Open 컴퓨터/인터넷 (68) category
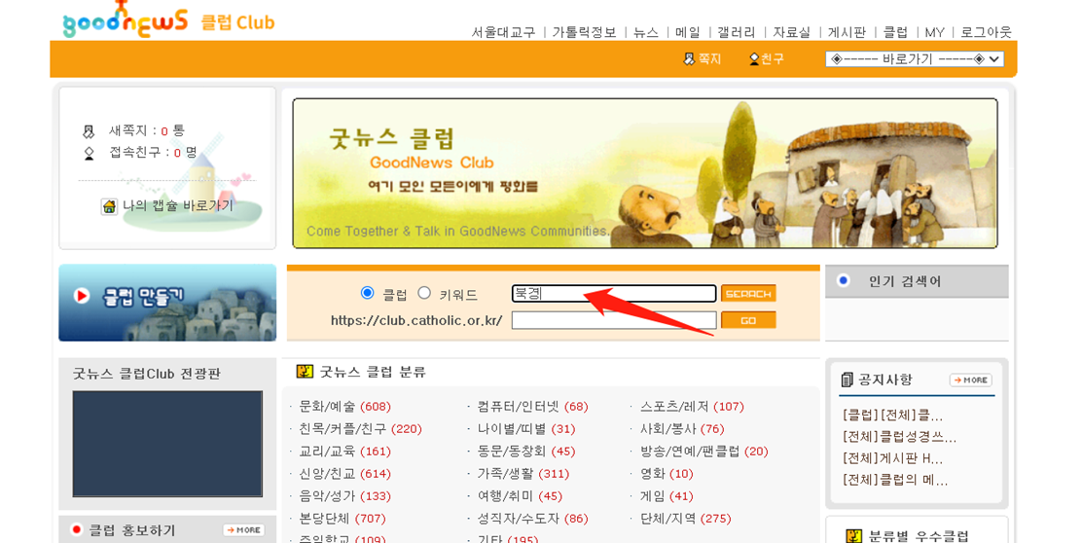The height and width of the screenshot is (543, 1082). 532,407
